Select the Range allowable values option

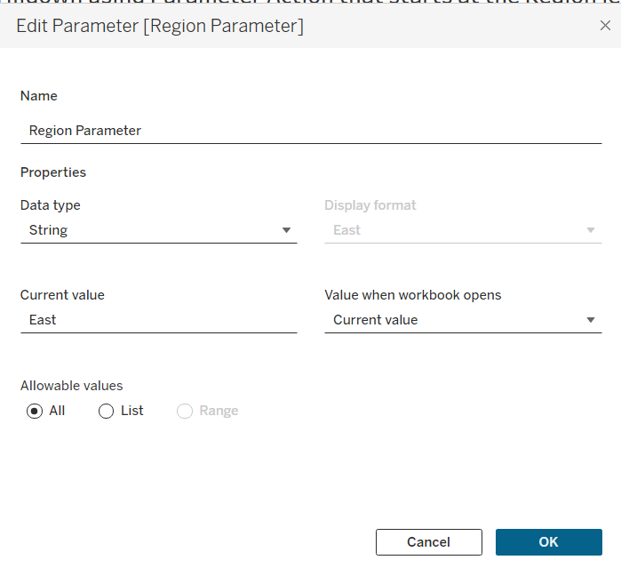point(186,412)
